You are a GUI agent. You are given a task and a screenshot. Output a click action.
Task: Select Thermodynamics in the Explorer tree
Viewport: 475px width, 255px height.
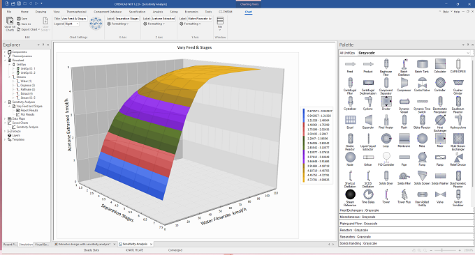click(22, 56)
